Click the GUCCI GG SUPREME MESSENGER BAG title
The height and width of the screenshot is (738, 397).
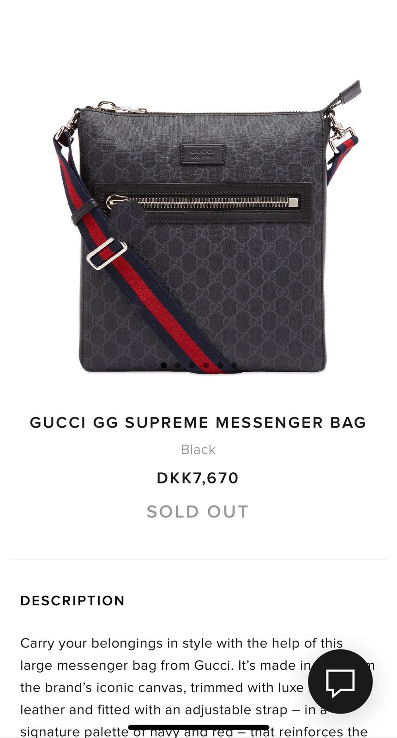click(x=198, y=423)
